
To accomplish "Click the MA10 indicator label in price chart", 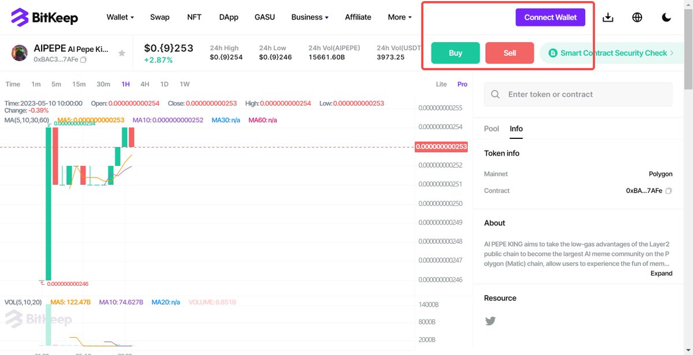I will (167, 120).
